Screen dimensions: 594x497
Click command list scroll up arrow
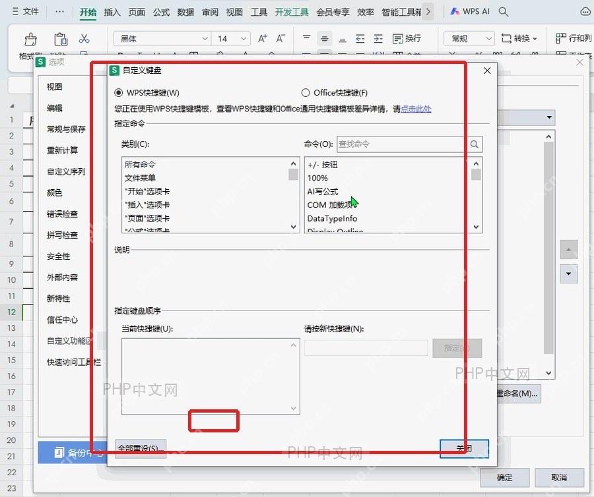476,163
